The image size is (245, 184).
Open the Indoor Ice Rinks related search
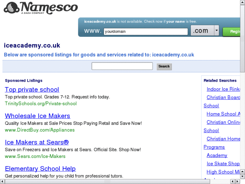[x=223, y=89]
